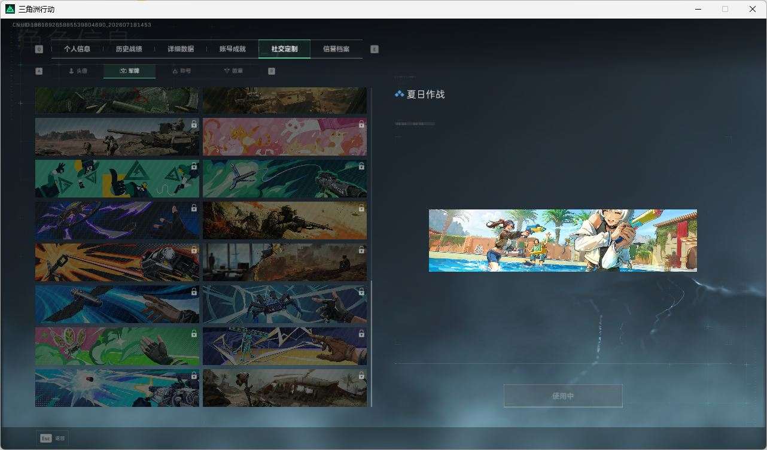767x450 pixels.
Task: Click the lock icon on the crashed wreckage tag
Action: [x=361, y=376]
